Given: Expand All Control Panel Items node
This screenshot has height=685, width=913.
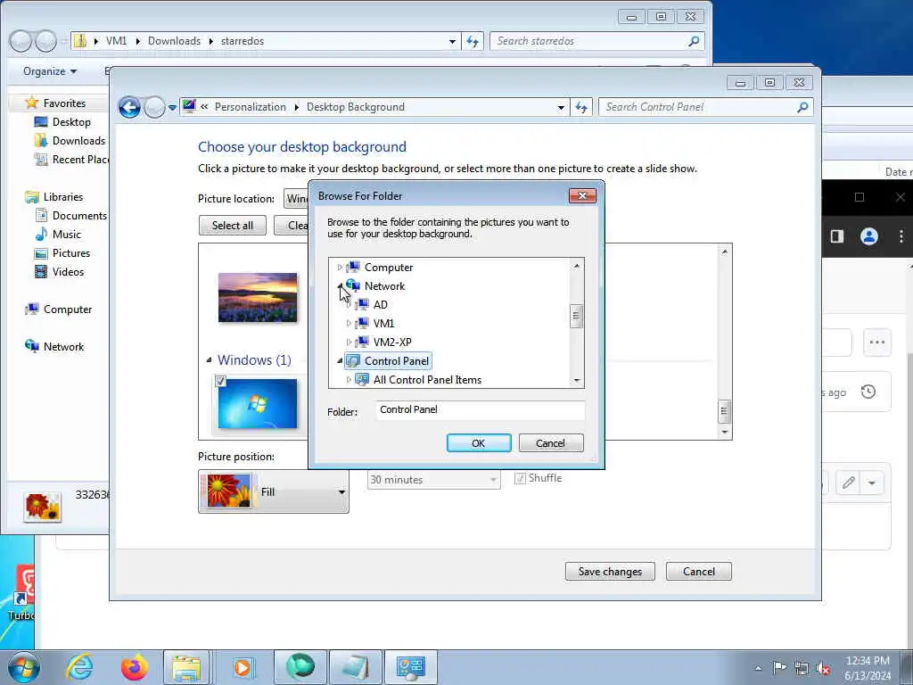Looking at the screenshot, I should [349, 379].
